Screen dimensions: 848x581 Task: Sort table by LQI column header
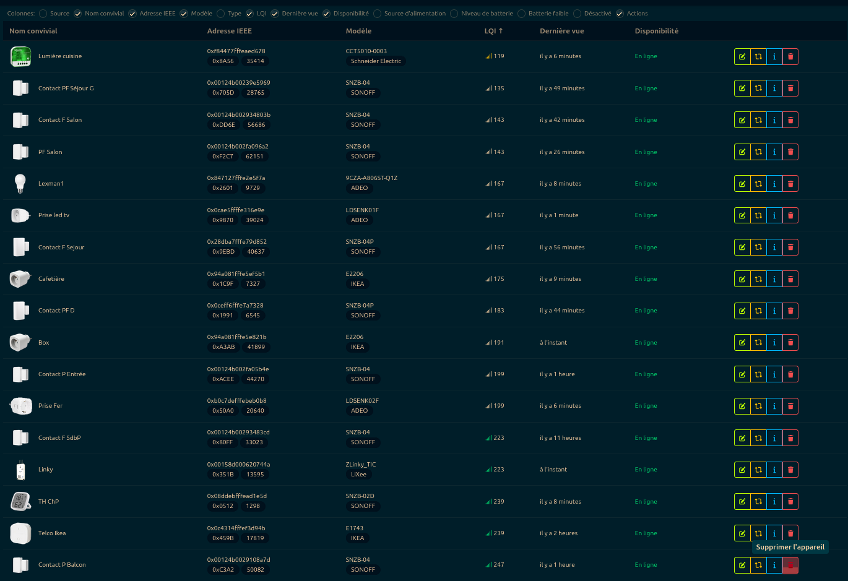click(493, 31)
